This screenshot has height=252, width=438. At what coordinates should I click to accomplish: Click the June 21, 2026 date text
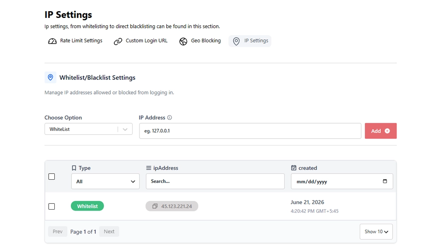coord(307,202)
